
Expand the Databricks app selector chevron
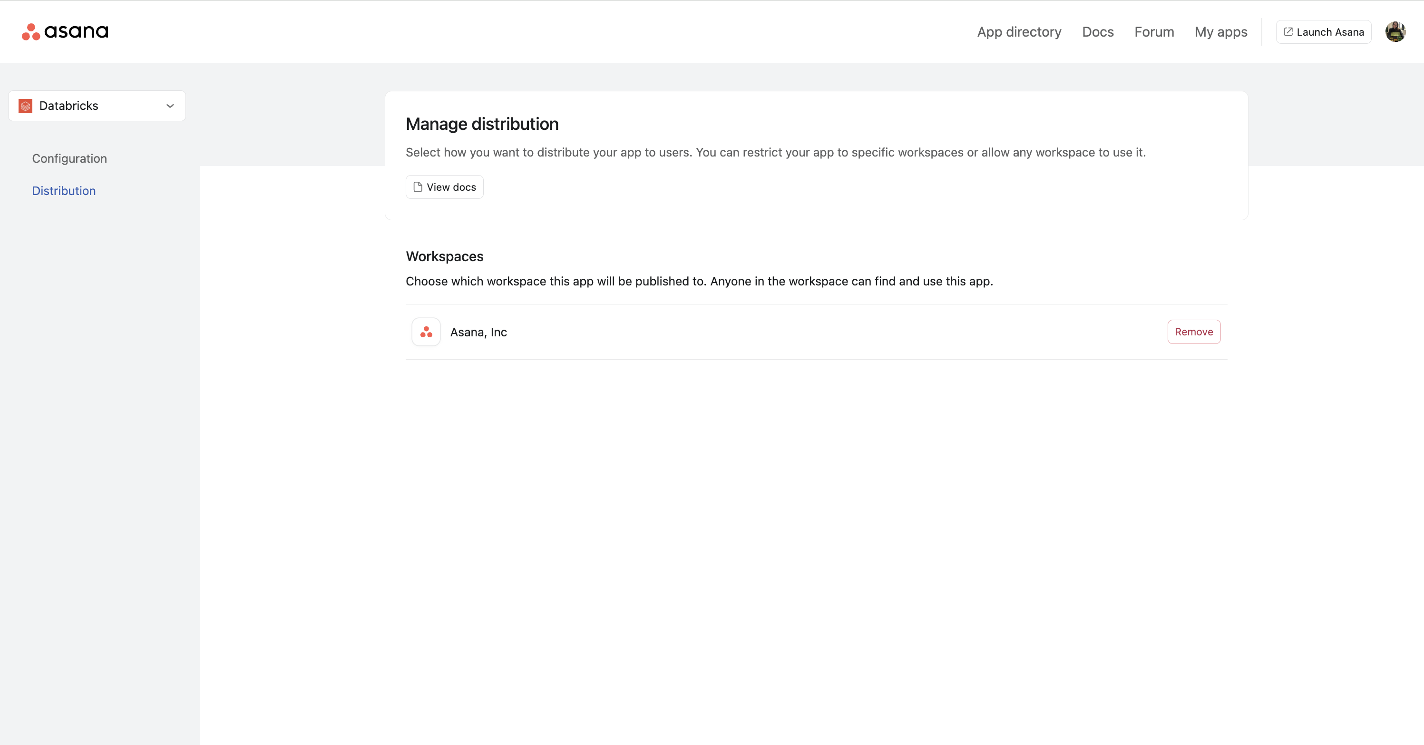tap(170, 106)
